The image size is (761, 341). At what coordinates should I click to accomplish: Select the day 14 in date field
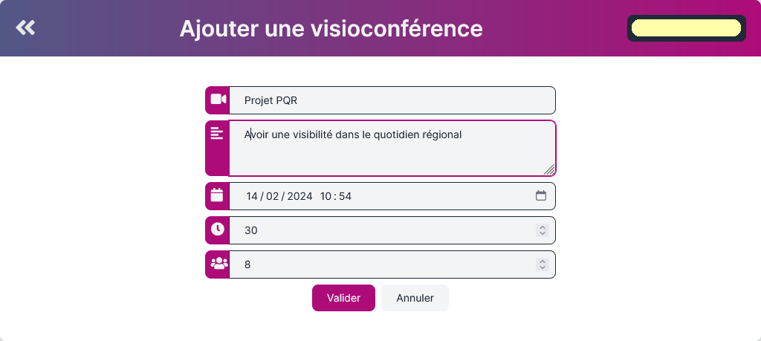click(252, 196)
